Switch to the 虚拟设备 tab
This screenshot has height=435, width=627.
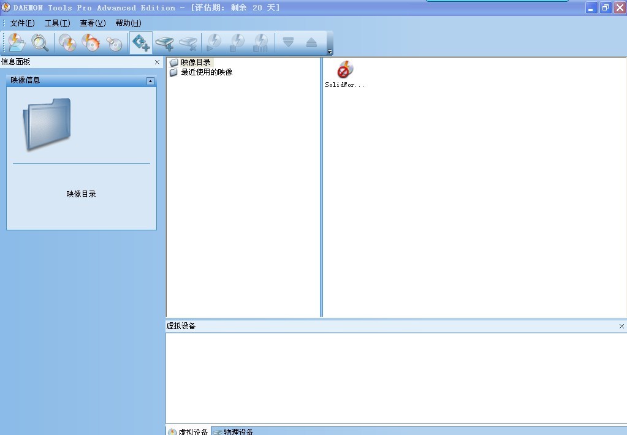point(188,431)
